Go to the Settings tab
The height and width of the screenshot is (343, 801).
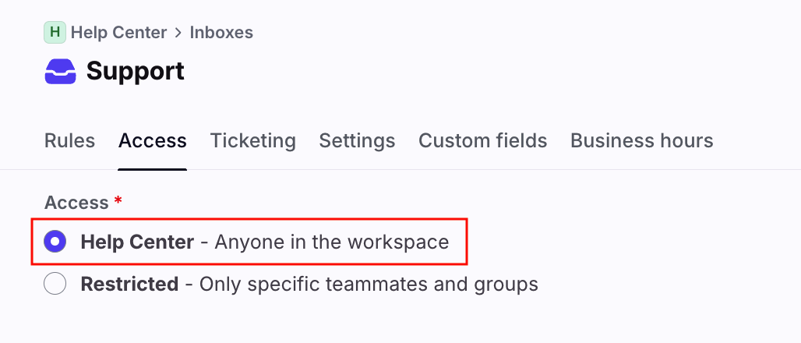click(357, 141)
